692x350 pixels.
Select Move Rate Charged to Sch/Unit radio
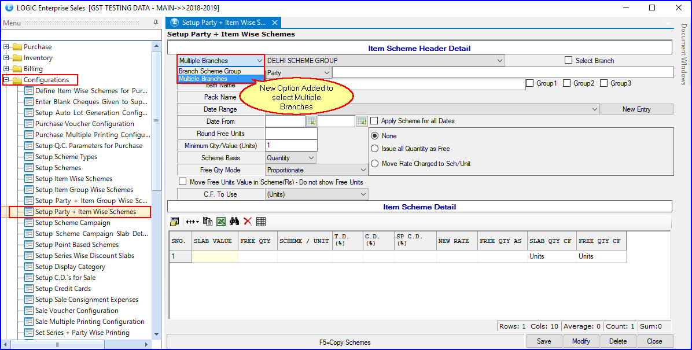pyautogui.click(x=375, y=163)
